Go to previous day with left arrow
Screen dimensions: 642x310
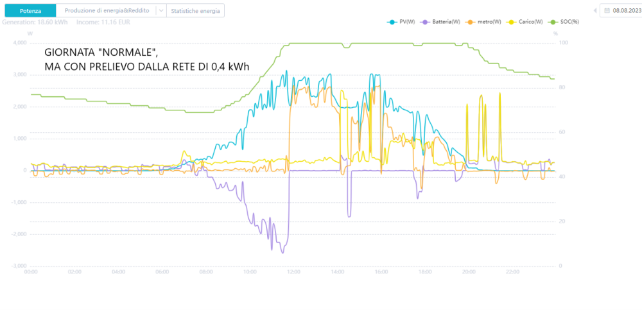[x=595, y=11]
